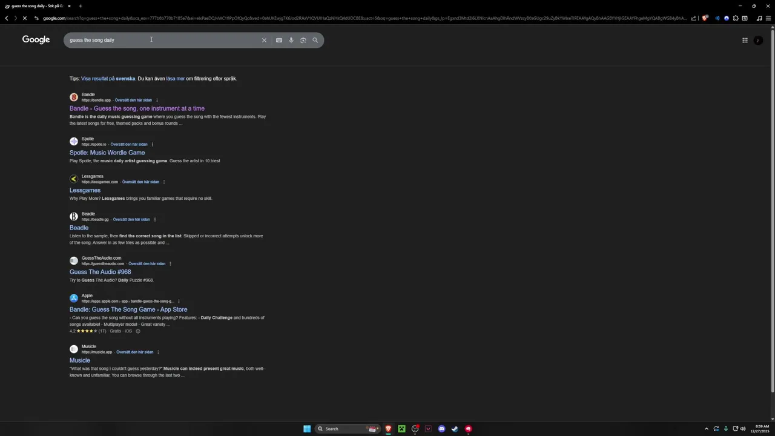
Task: Open more options for GuessTheAudio.com result
Action: coord(170,264)
